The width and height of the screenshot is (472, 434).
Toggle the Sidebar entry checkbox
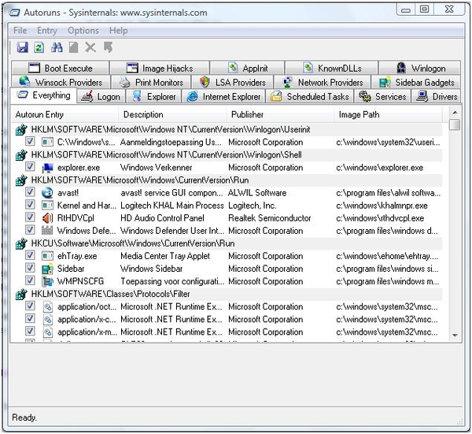click(30, 268)
